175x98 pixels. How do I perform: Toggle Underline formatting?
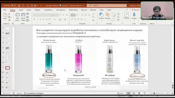click(x=40, y=19)
